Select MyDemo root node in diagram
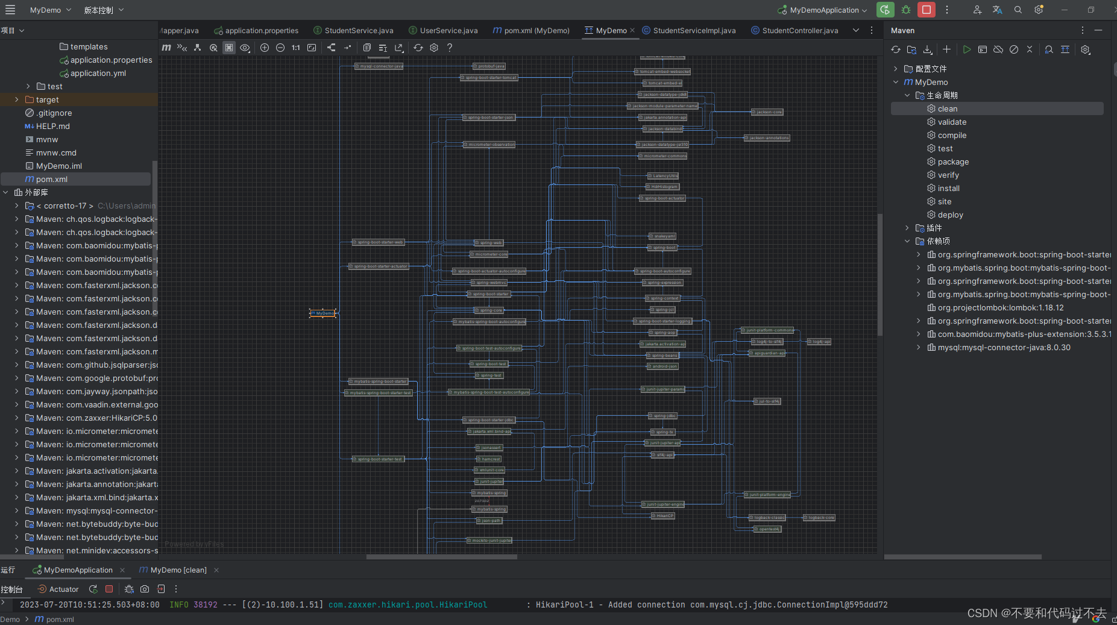 point(323,313)
